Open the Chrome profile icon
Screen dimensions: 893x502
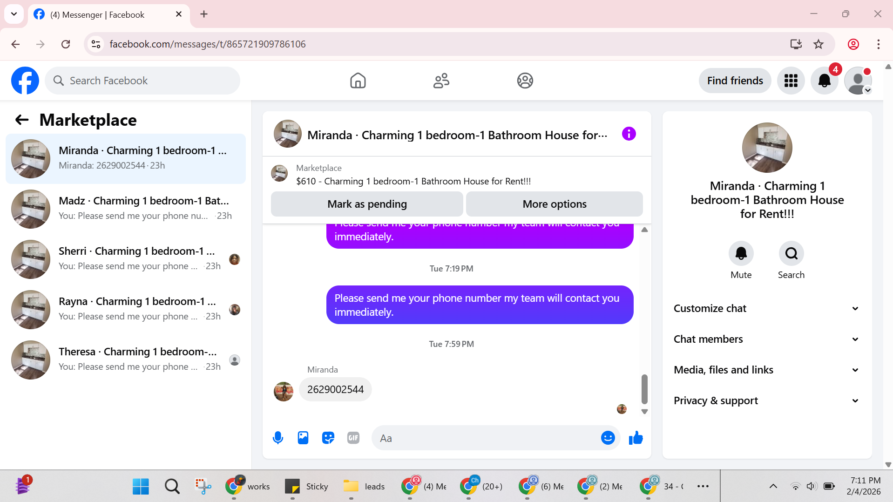(853, 44)
